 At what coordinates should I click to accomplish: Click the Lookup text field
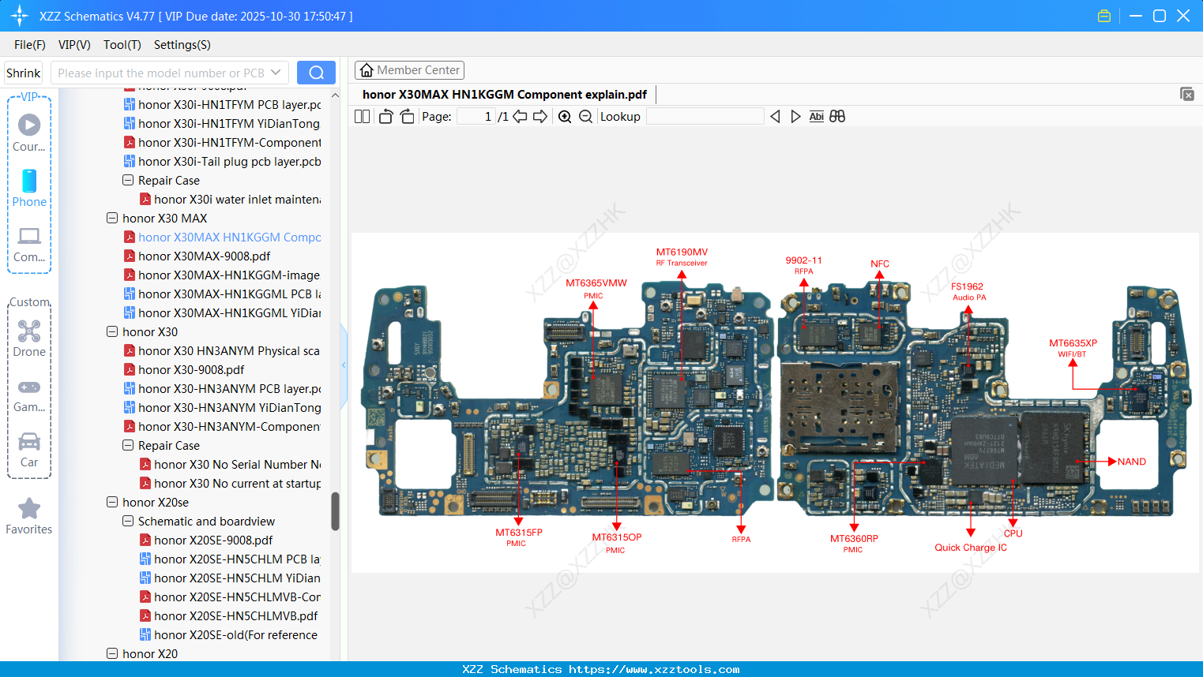705,116
